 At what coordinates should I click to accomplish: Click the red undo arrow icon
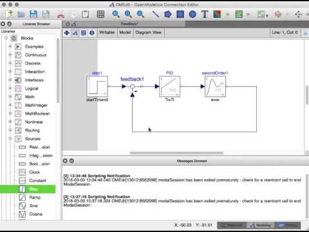61,15
